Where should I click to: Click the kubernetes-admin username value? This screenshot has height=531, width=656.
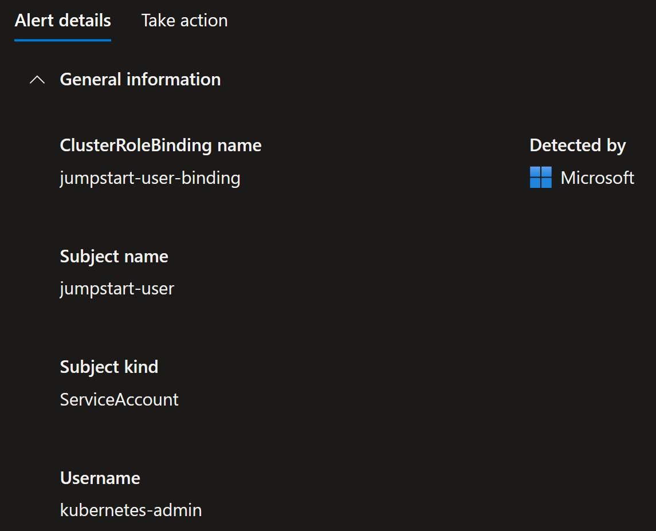pos(131,510)
